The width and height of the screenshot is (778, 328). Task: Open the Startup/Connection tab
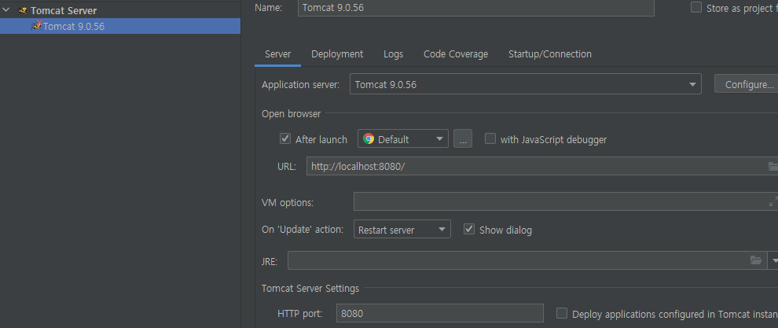pyautogui.click(x=550, y=54)
